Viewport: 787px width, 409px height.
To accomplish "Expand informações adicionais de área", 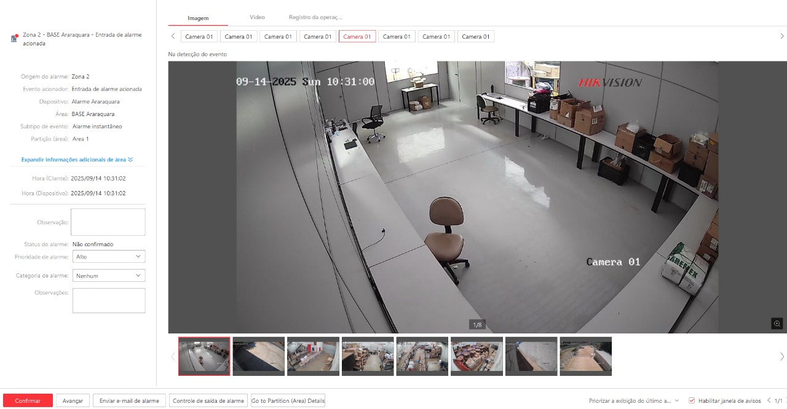I will pyautogui.click(x=77, y=160).
